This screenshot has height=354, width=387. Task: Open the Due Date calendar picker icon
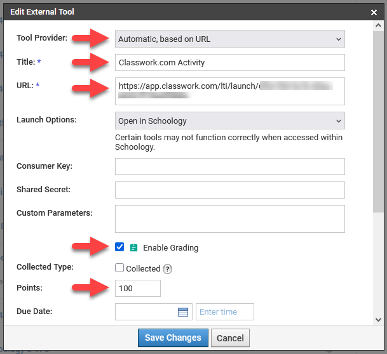tap(183, 312)
